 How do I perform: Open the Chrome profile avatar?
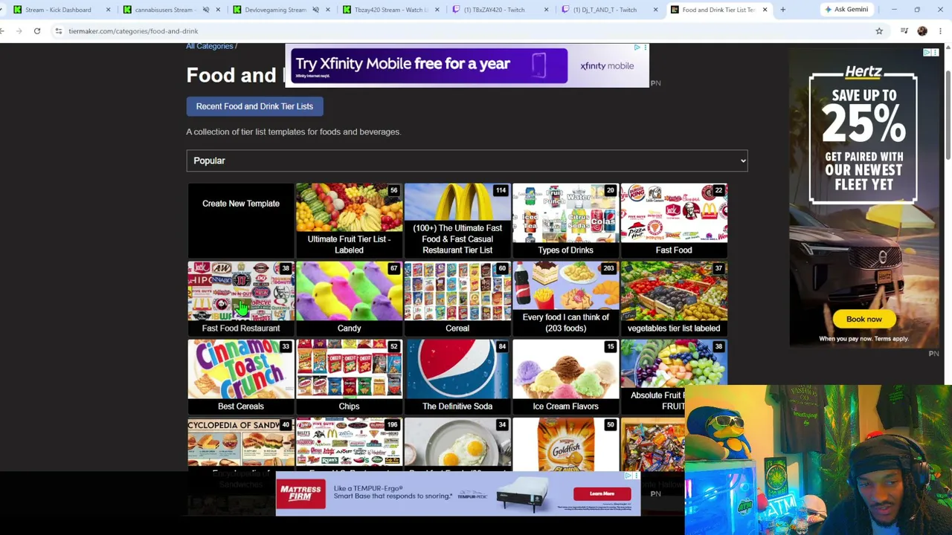point(922,31)
